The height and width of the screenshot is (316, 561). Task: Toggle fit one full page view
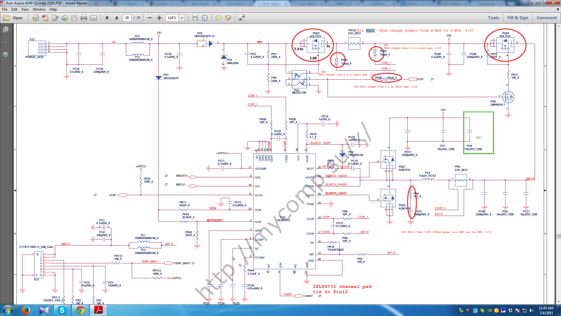tap(205, 18)
